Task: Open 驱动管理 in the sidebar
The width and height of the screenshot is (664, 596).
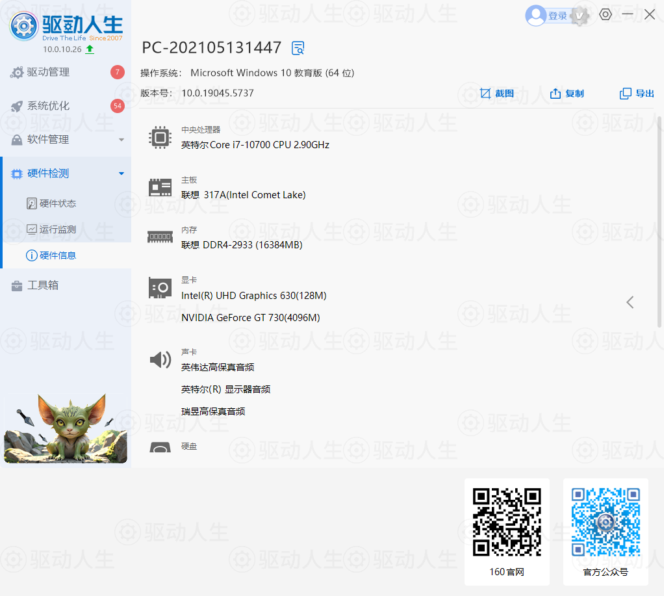Action: [x=48, y=72]
